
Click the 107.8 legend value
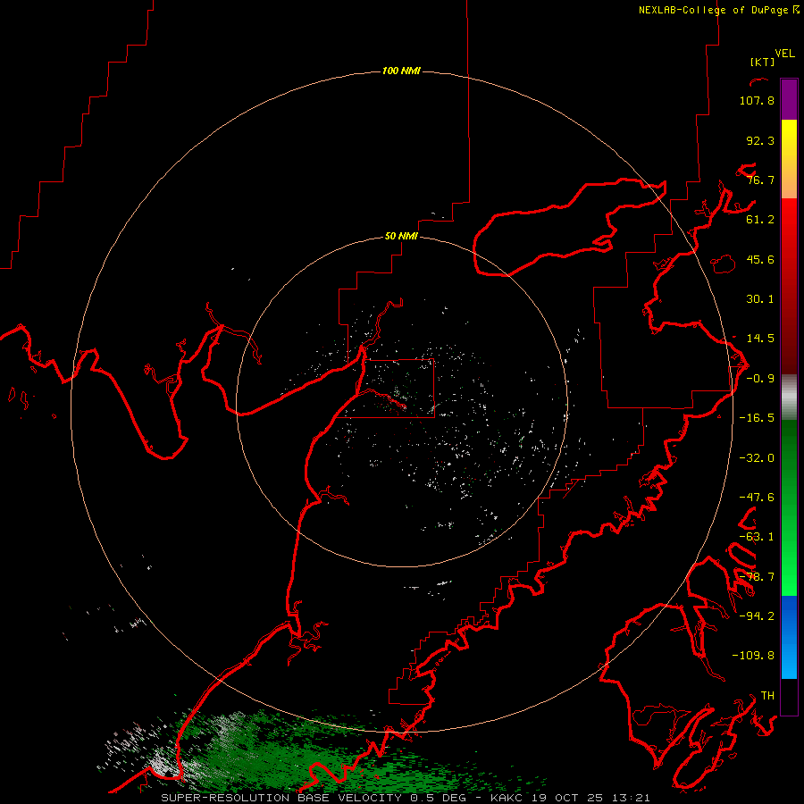coord(757,100)
